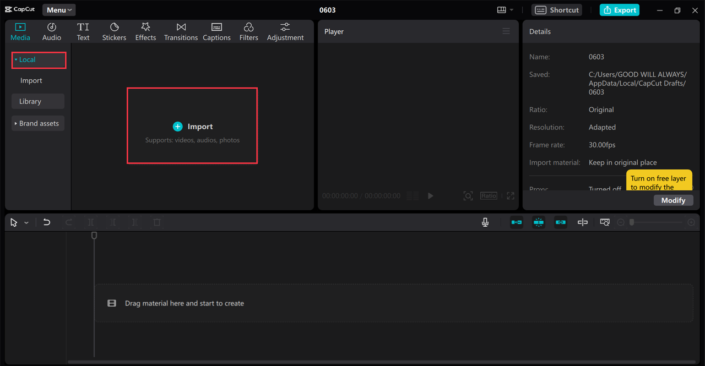Expand Brand assets
This screenshot has width=705, height=366.
pyautogui.click(x=38, y=123)
